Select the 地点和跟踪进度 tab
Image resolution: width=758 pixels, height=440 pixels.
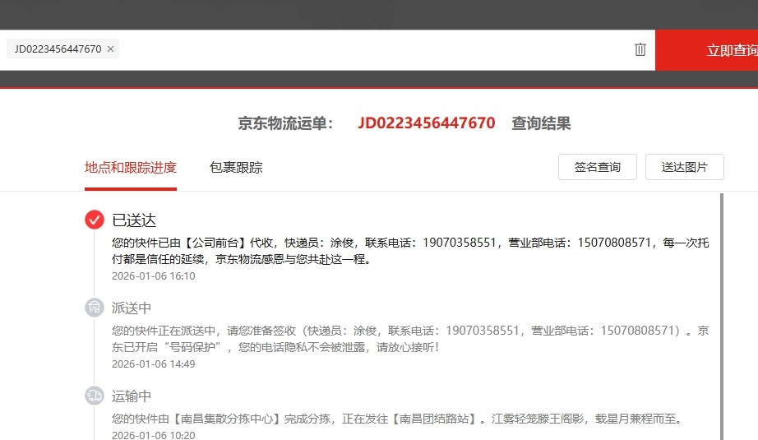131,168
